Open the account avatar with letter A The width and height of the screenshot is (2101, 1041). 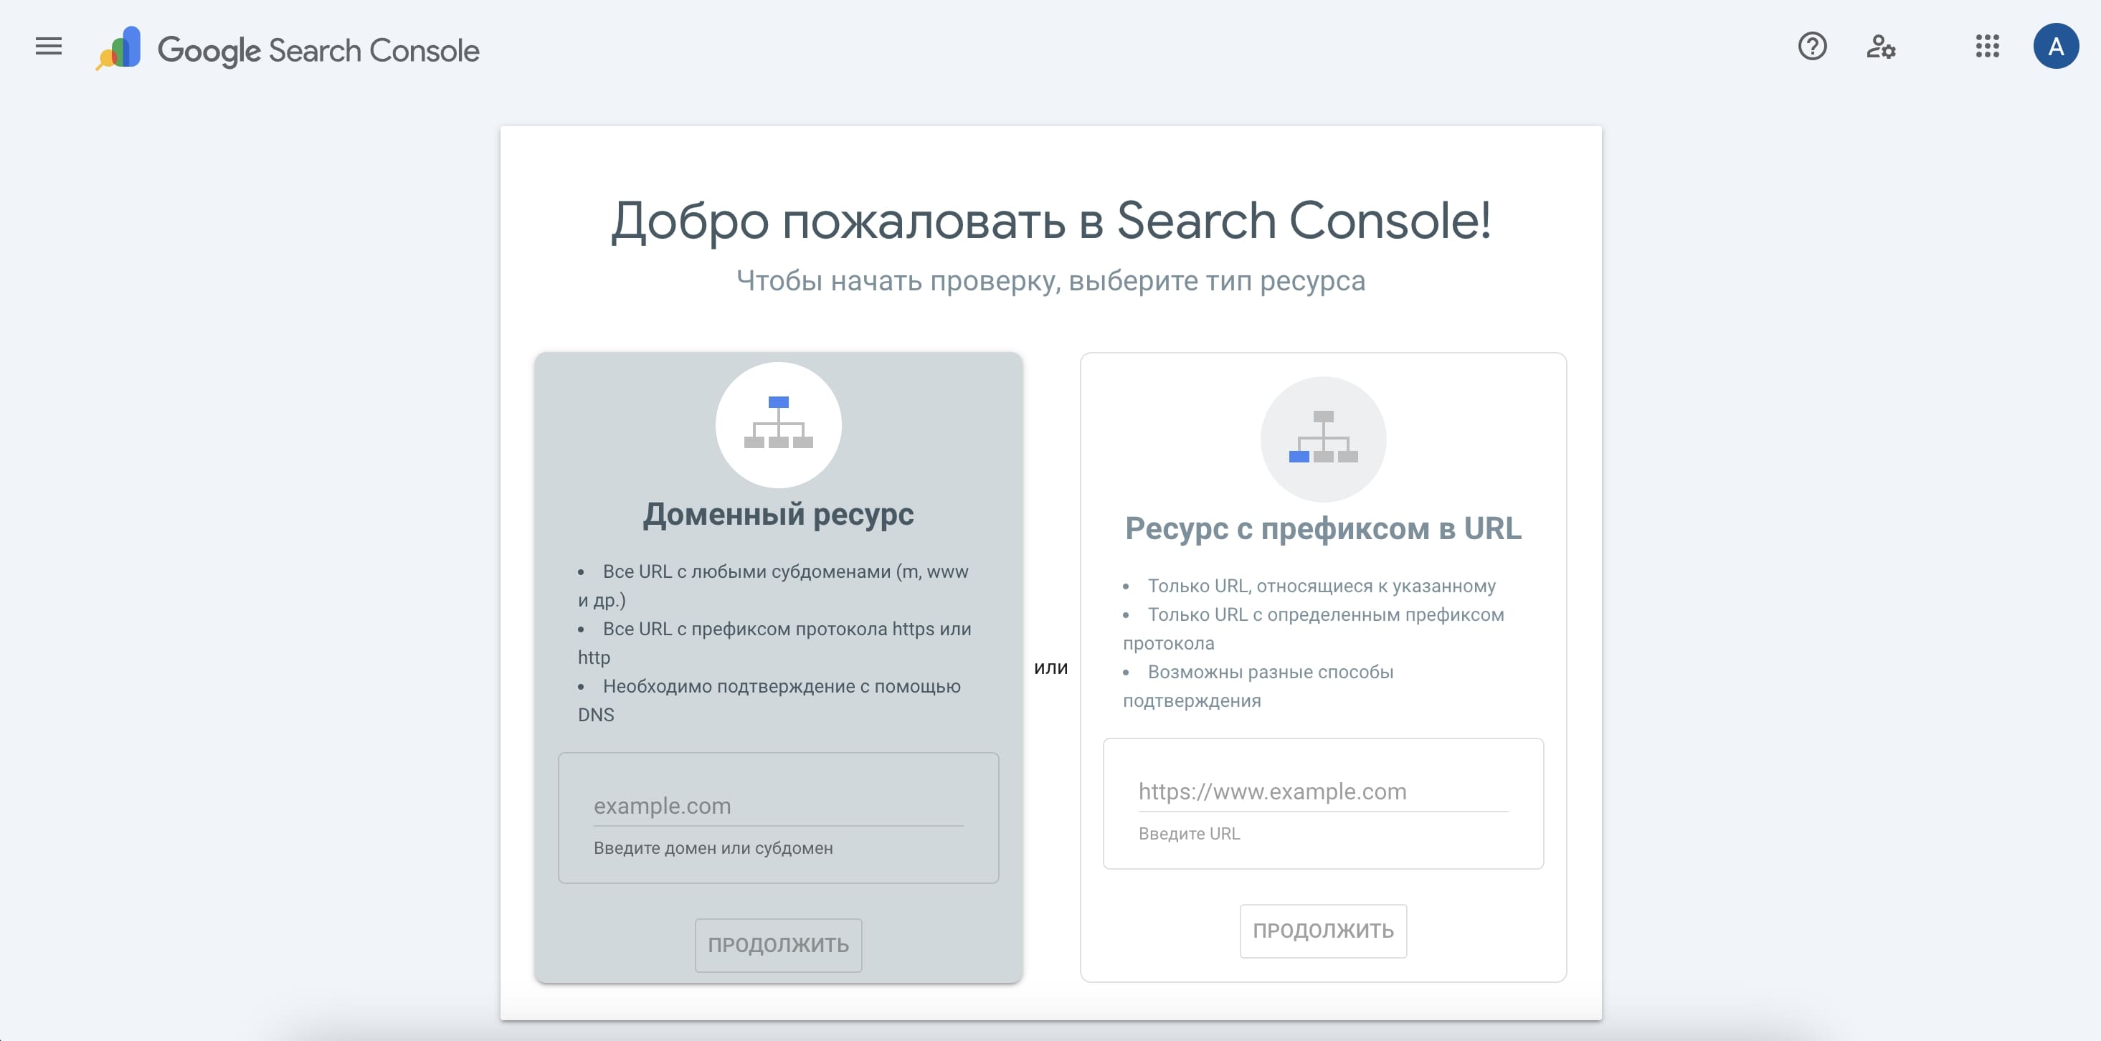click(x=2055, y=47)
